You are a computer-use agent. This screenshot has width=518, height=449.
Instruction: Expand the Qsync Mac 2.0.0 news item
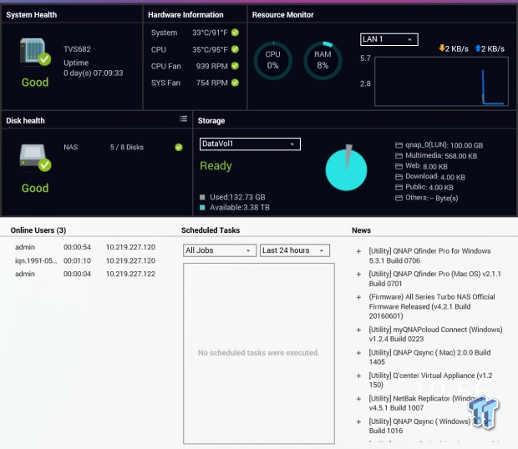358,353
